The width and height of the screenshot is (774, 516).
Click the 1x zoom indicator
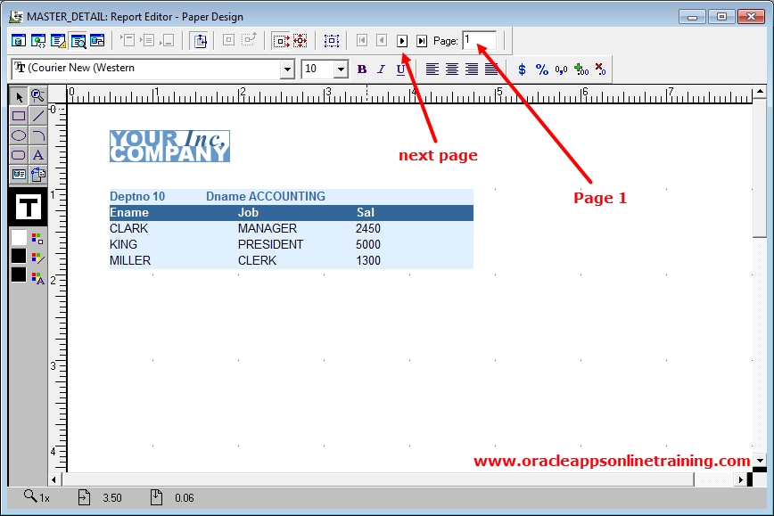tap(37, 497)
